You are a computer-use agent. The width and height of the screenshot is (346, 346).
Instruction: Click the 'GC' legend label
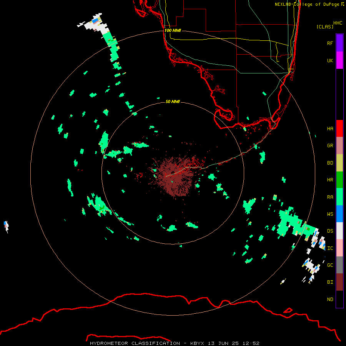click(330, 265)
